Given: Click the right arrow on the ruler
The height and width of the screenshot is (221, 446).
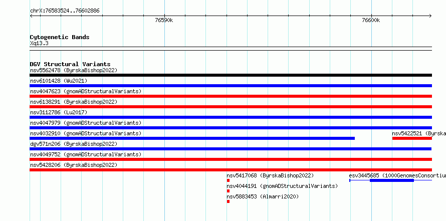Looking at the screenshot, I should [430, 16].
